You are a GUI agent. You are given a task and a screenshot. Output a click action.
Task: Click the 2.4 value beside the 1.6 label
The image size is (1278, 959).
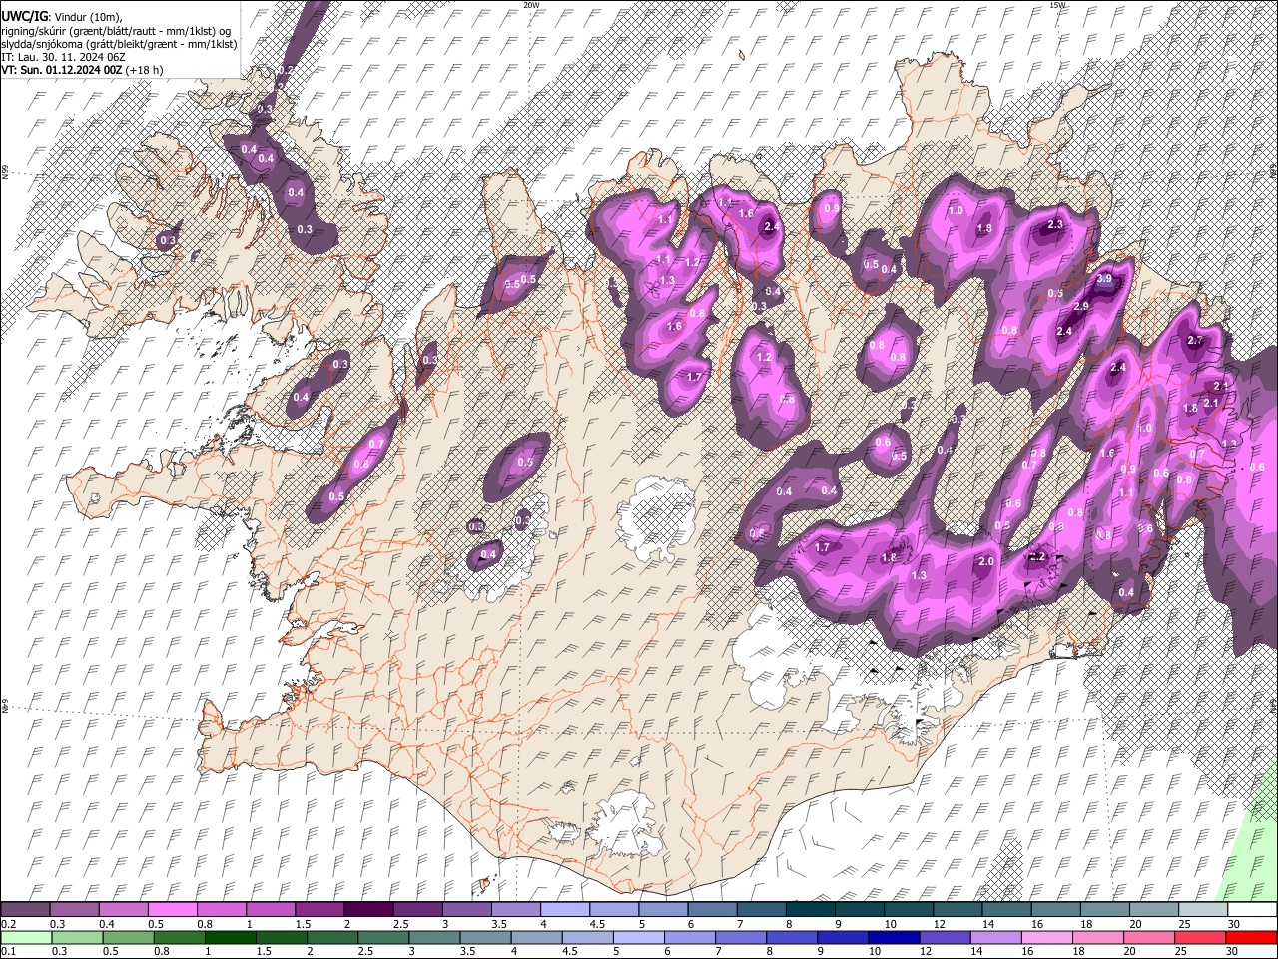click(770, 227)
